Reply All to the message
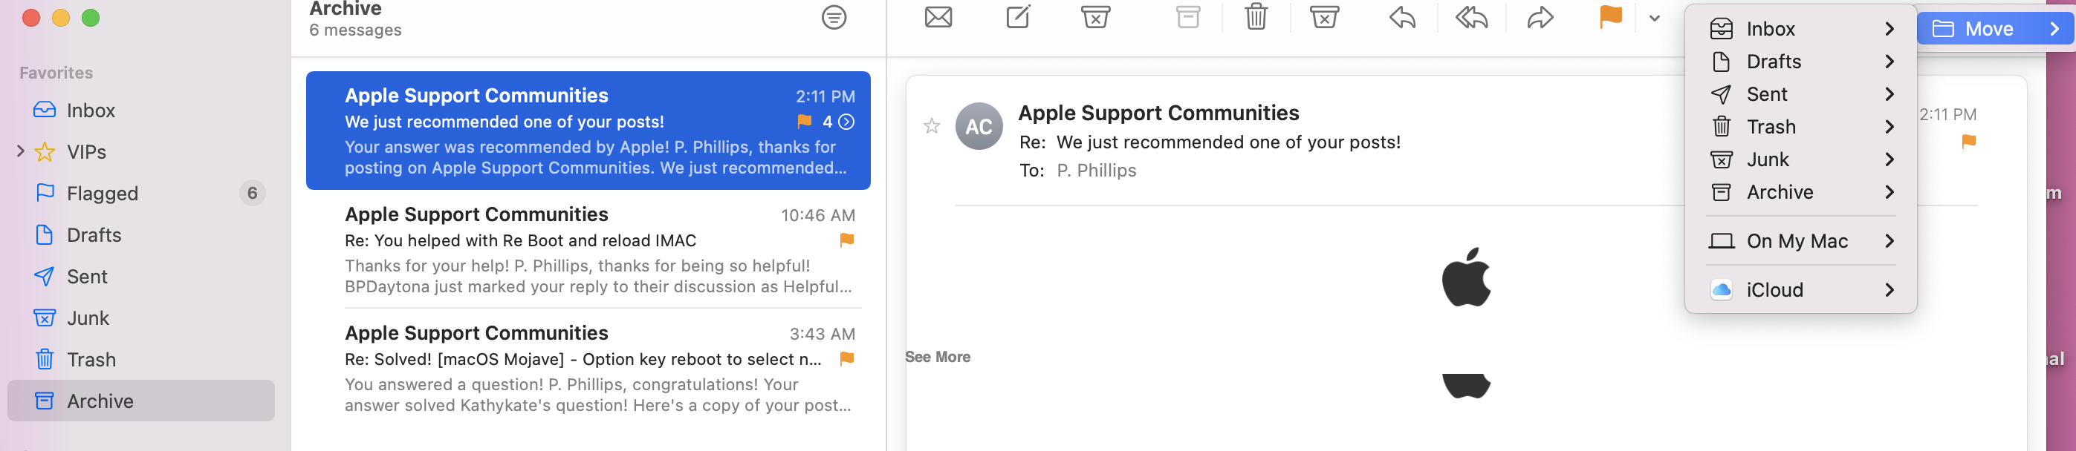The height and width of the screenshot is (451, 2076). tap(1470, 17)
